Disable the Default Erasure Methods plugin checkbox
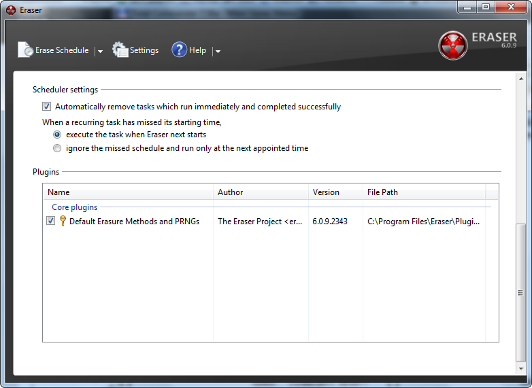Screen dimensions: 532x388 point(50,221)
